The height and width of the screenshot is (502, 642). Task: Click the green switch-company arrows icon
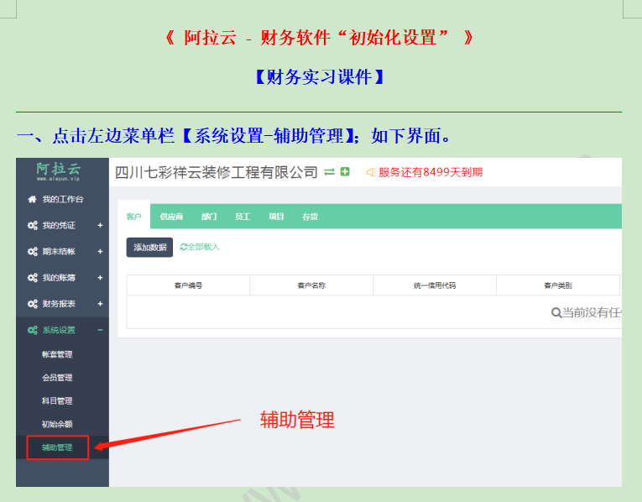point(329,172)
